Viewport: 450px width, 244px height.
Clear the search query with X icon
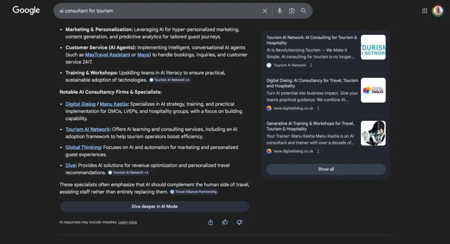pyautogui.click(x=265, y=11)
